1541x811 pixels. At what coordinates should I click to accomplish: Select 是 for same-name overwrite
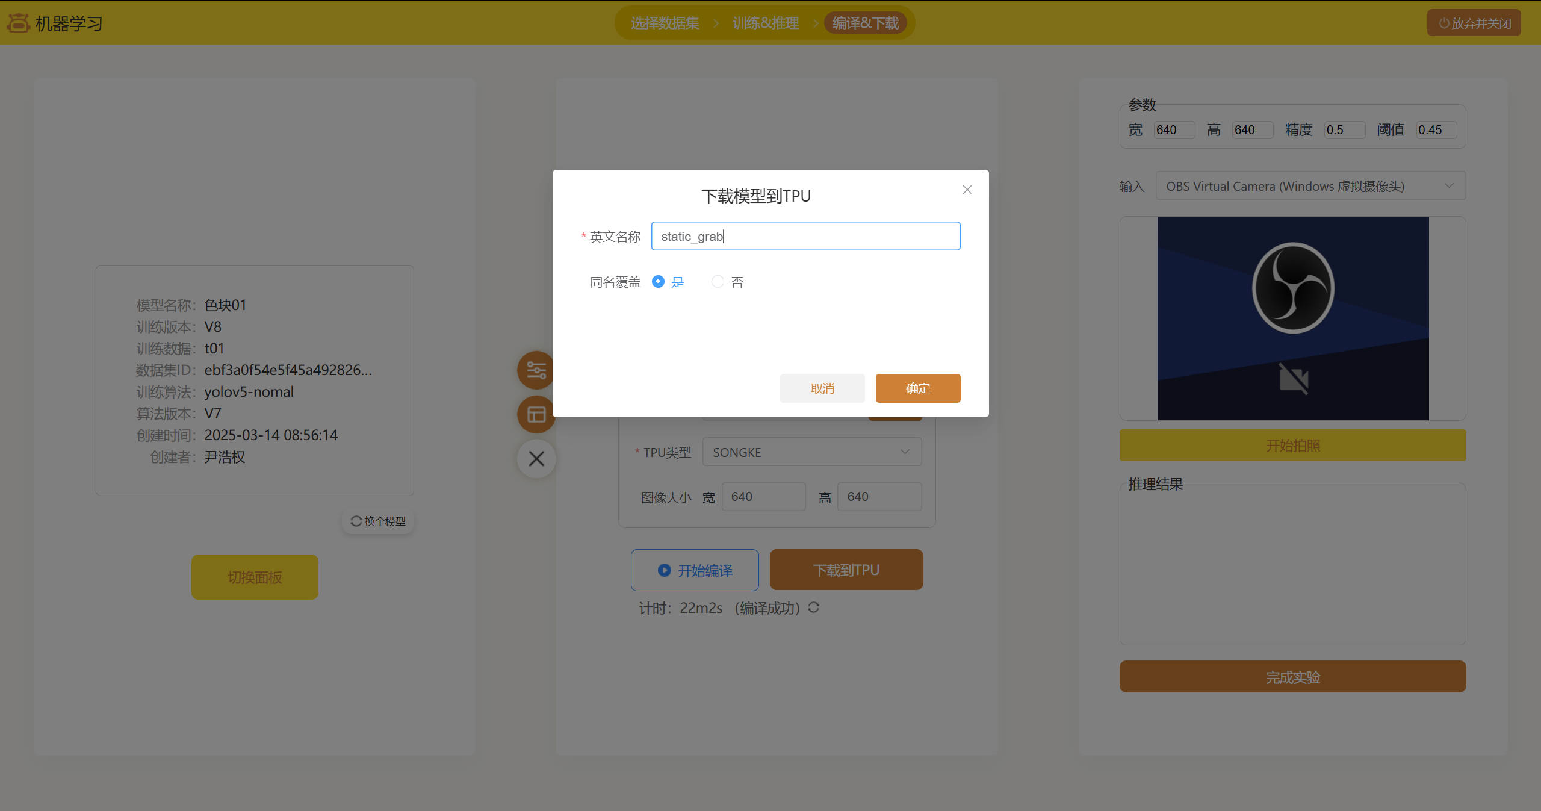coord(659,282)
